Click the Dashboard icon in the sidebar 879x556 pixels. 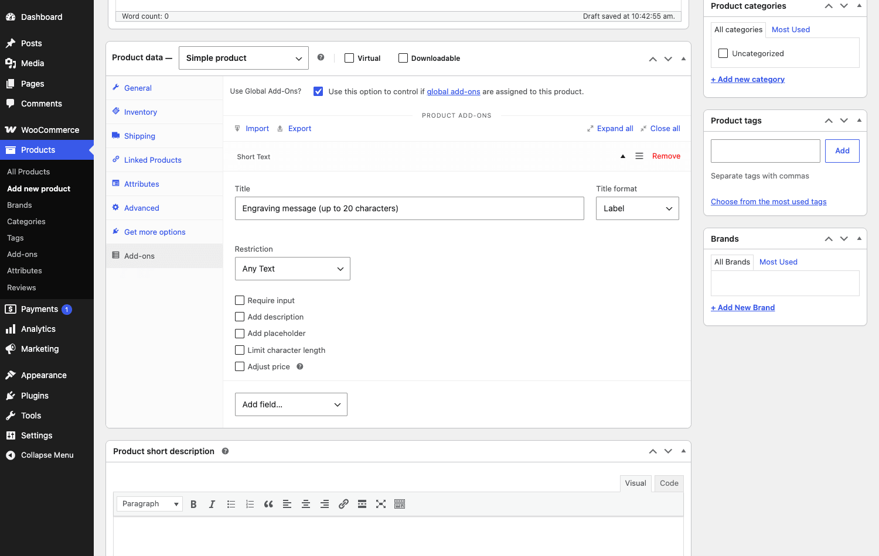click(11, 17)
